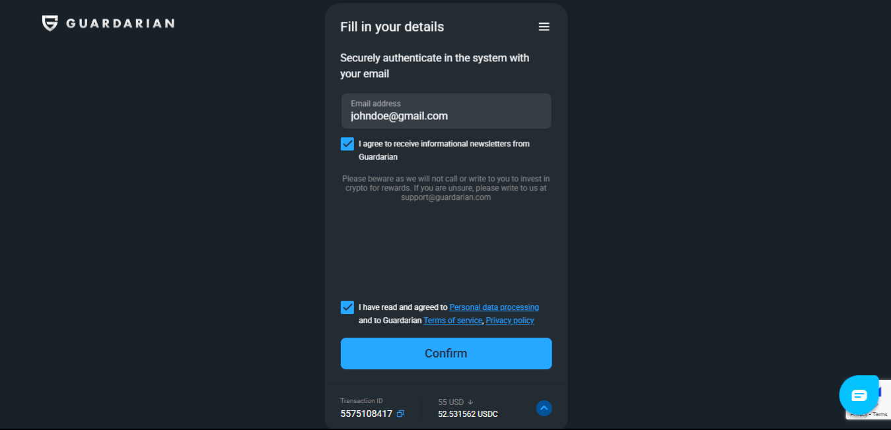Expand transaction details with chevron button
The height and width of the screenshot is (430, 891).
(x=544, y=408)
